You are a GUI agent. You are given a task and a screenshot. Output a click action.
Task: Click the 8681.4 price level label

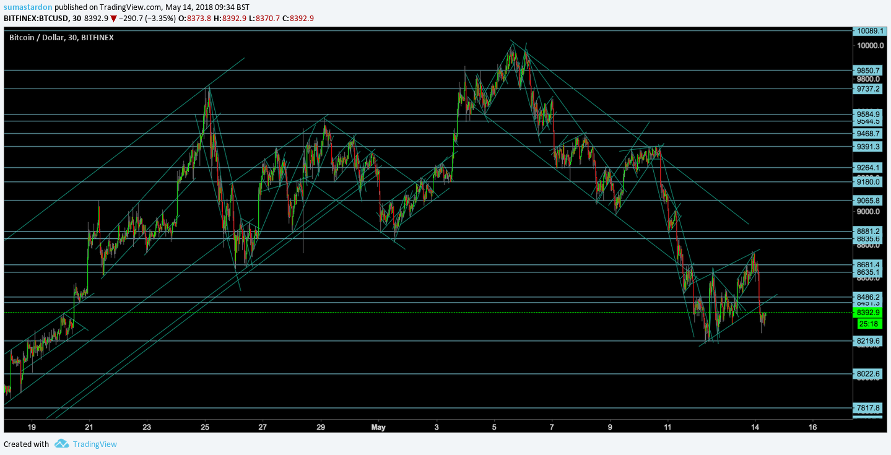coord(868,264)
